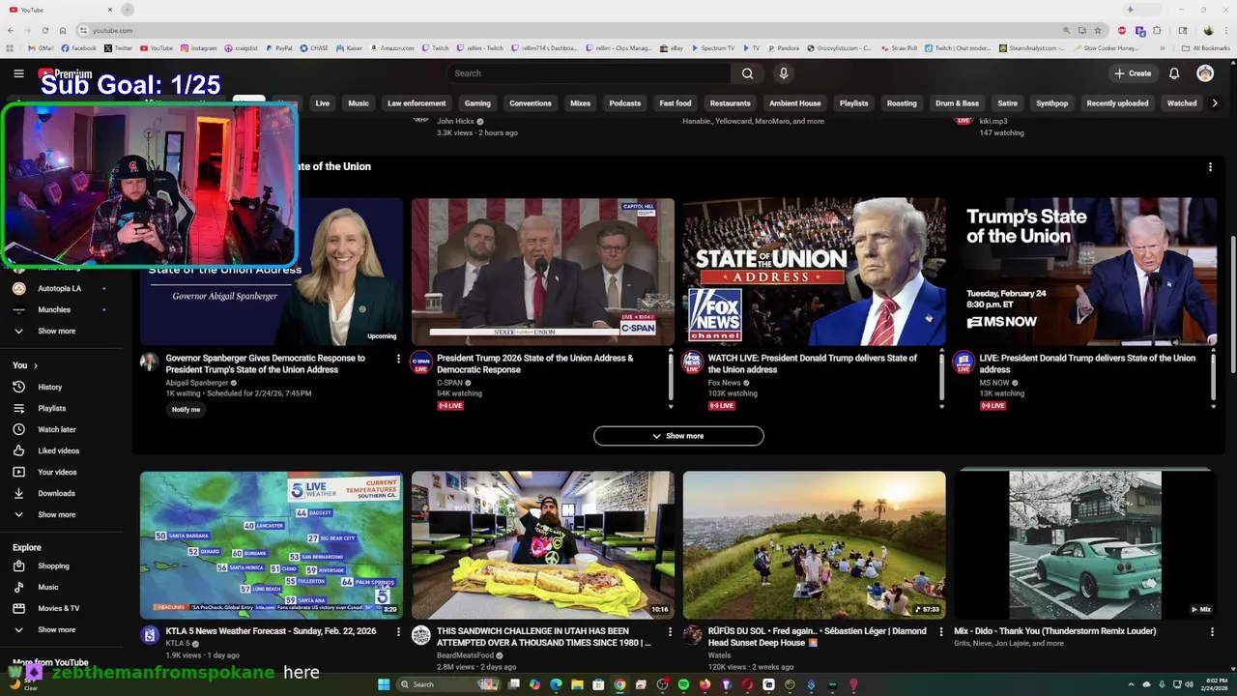Activate voice search microphone icon
The width and height of the screenshot is (1237, 696).
784,73
